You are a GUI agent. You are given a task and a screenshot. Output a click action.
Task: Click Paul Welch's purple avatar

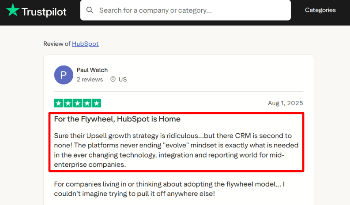(64, 75)
